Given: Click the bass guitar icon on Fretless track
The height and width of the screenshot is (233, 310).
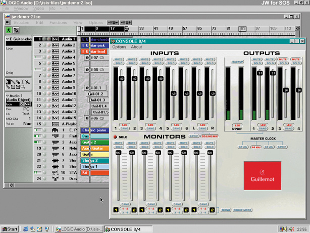Looking at the screenshot, I should [56, 136].
